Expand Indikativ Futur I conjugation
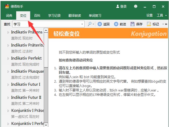This screenshot has height=127, width=169. (8, 84)
